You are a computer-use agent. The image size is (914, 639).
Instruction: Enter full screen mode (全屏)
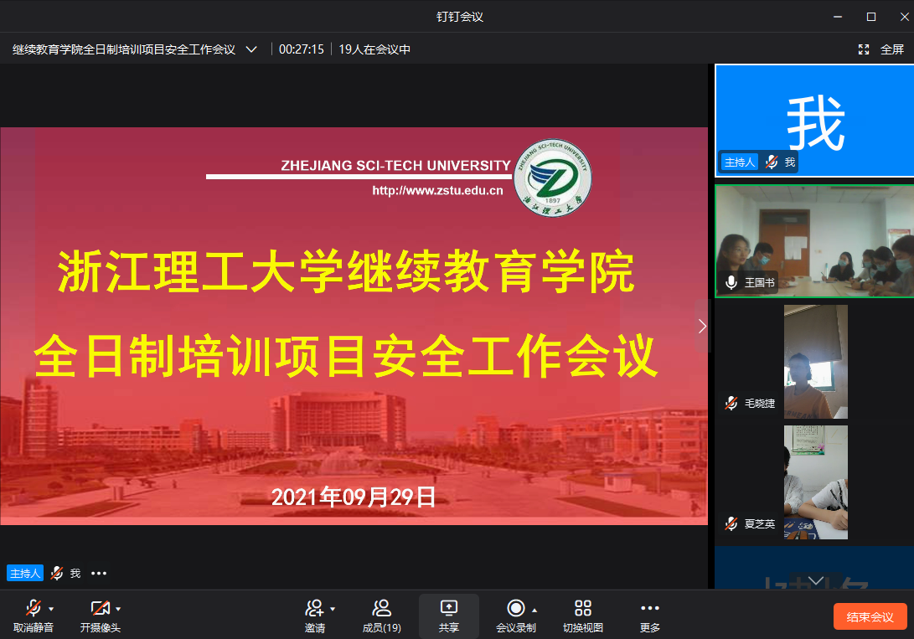point(881,49)
